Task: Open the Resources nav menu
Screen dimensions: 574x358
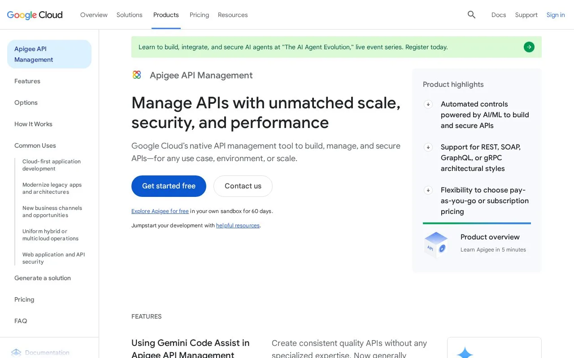Action: tap(233, 15)
